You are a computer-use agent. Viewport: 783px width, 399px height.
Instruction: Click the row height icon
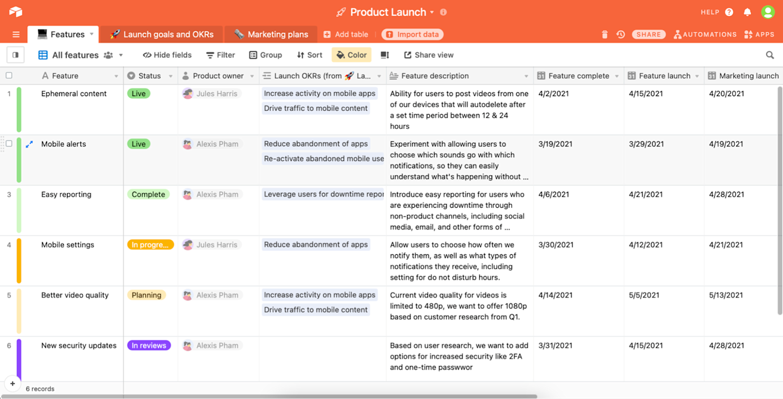(x=385, y=55)
